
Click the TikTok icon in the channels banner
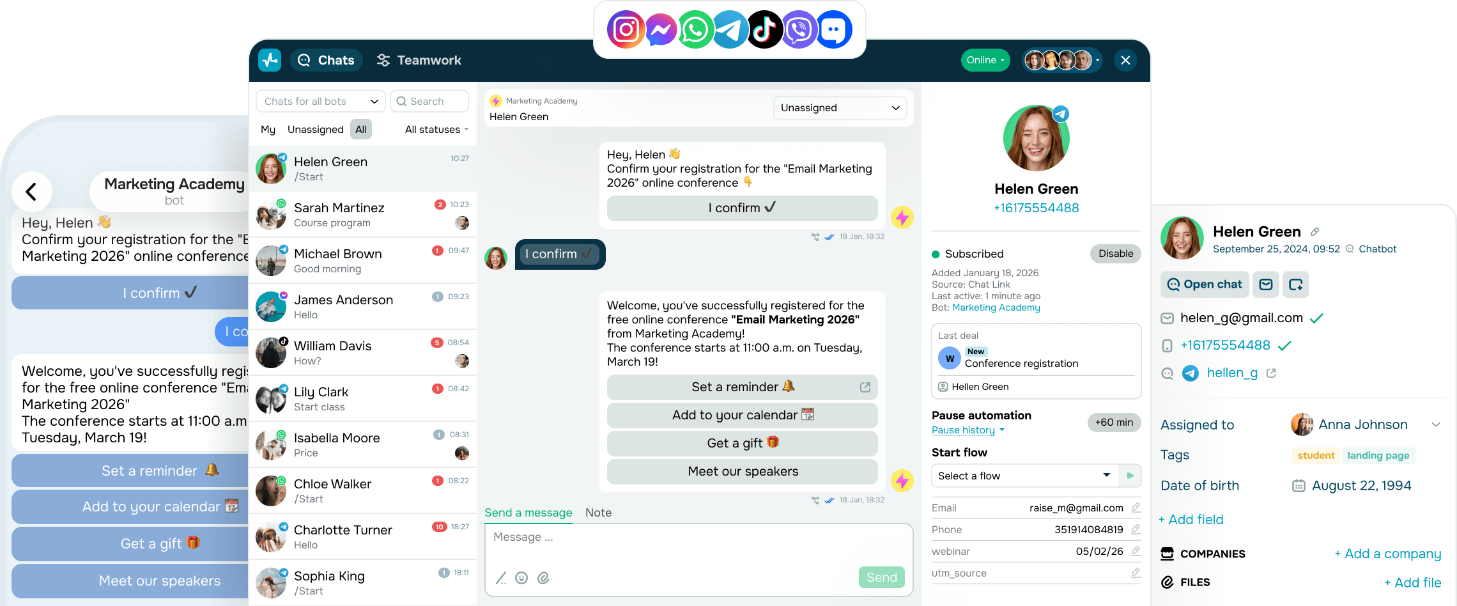(x=764, y=29)
